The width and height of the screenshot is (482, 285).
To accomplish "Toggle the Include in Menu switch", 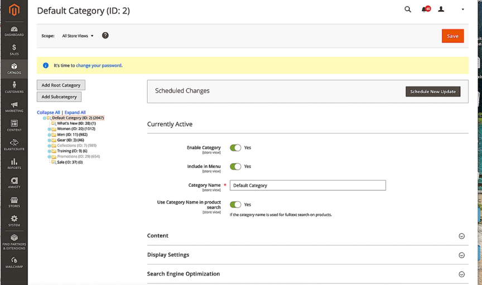I will tap(235, 167).
